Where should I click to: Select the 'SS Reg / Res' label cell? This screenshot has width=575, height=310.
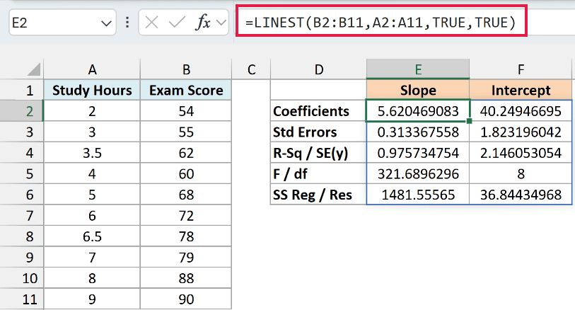click(x=319, y=195)
